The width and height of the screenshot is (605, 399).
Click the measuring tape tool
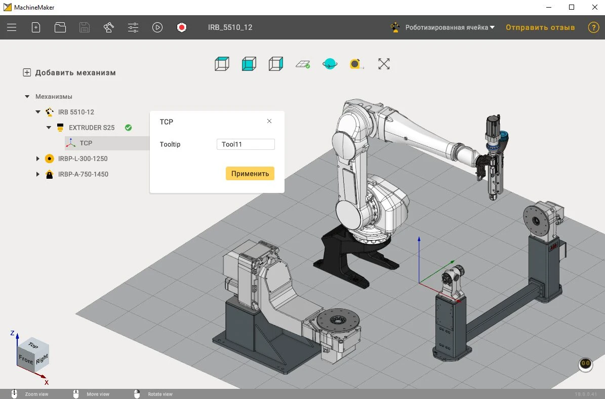point(356,64)
